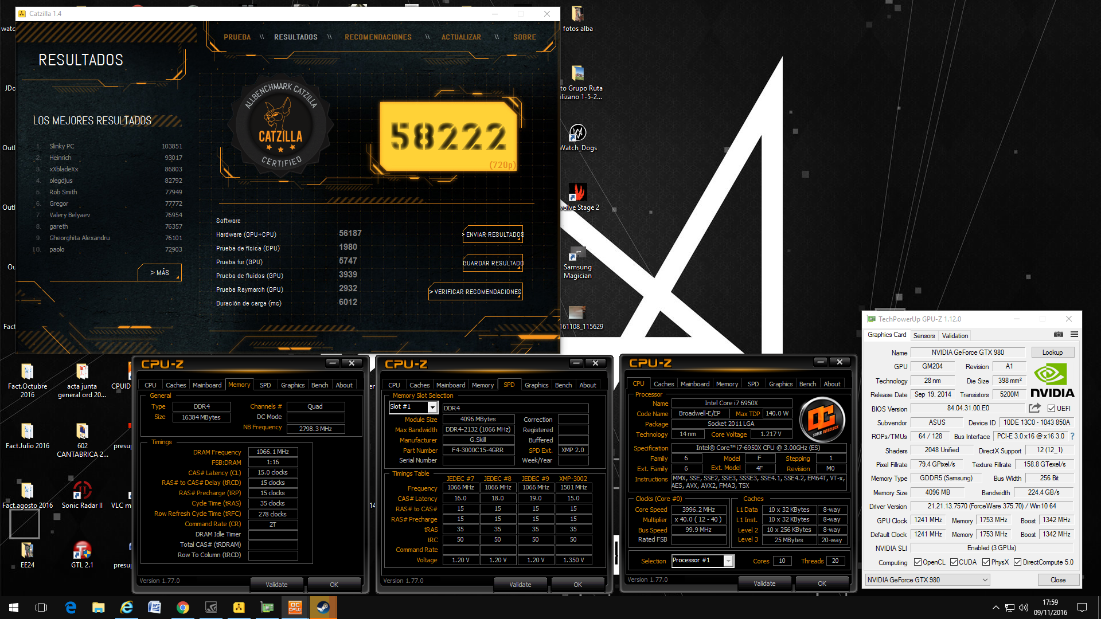Open Bench tab in CPU-Z Memory window

[x=319, y=385]
